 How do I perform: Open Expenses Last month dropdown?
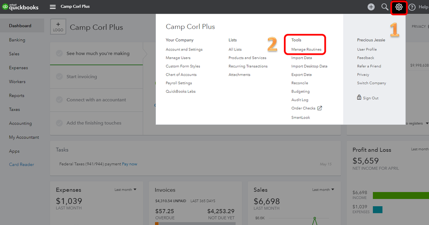125,189
